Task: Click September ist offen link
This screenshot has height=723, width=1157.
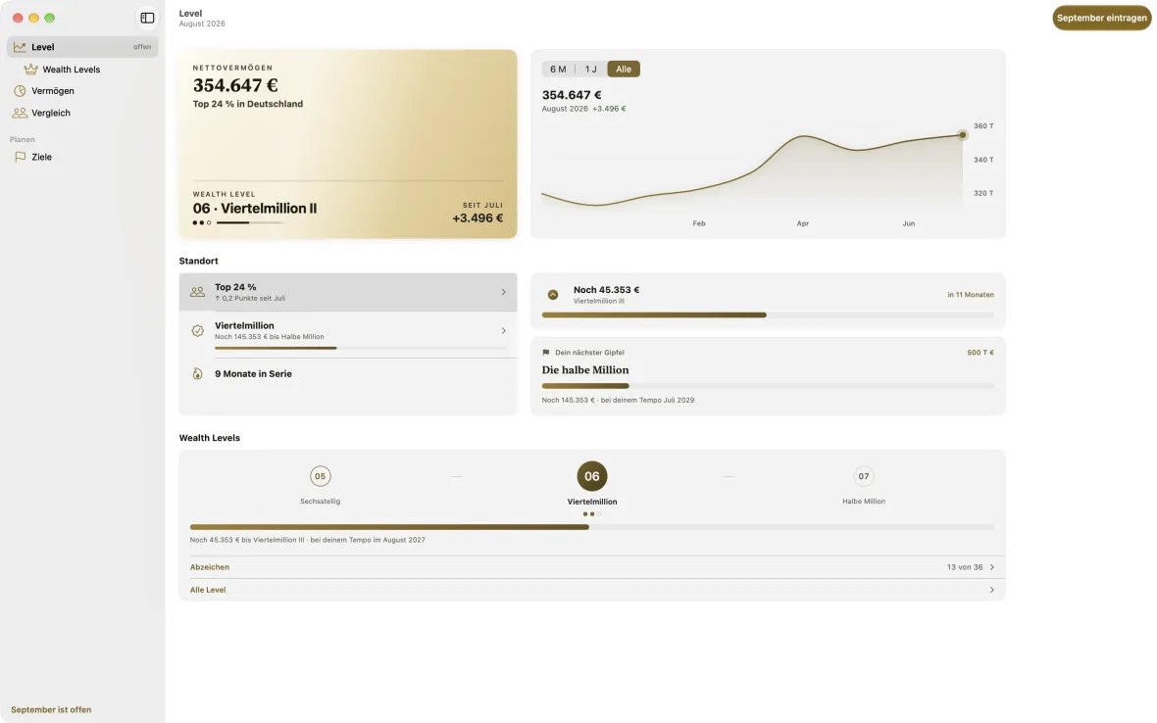Action: [x=51, y=709]
